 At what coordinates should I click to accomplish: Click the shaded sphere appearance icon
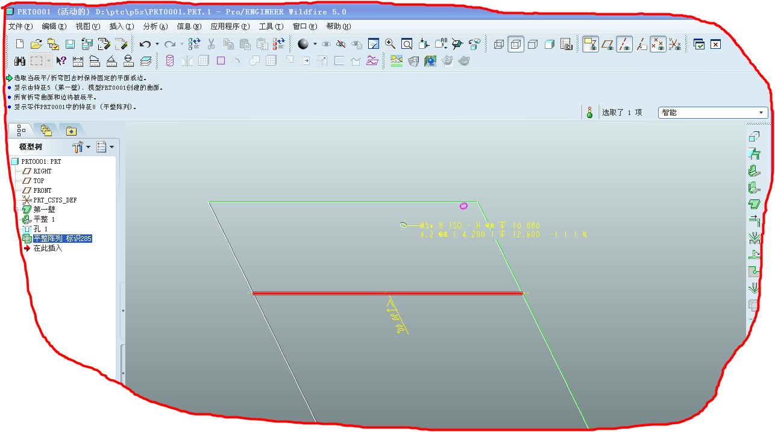point(303,44)
